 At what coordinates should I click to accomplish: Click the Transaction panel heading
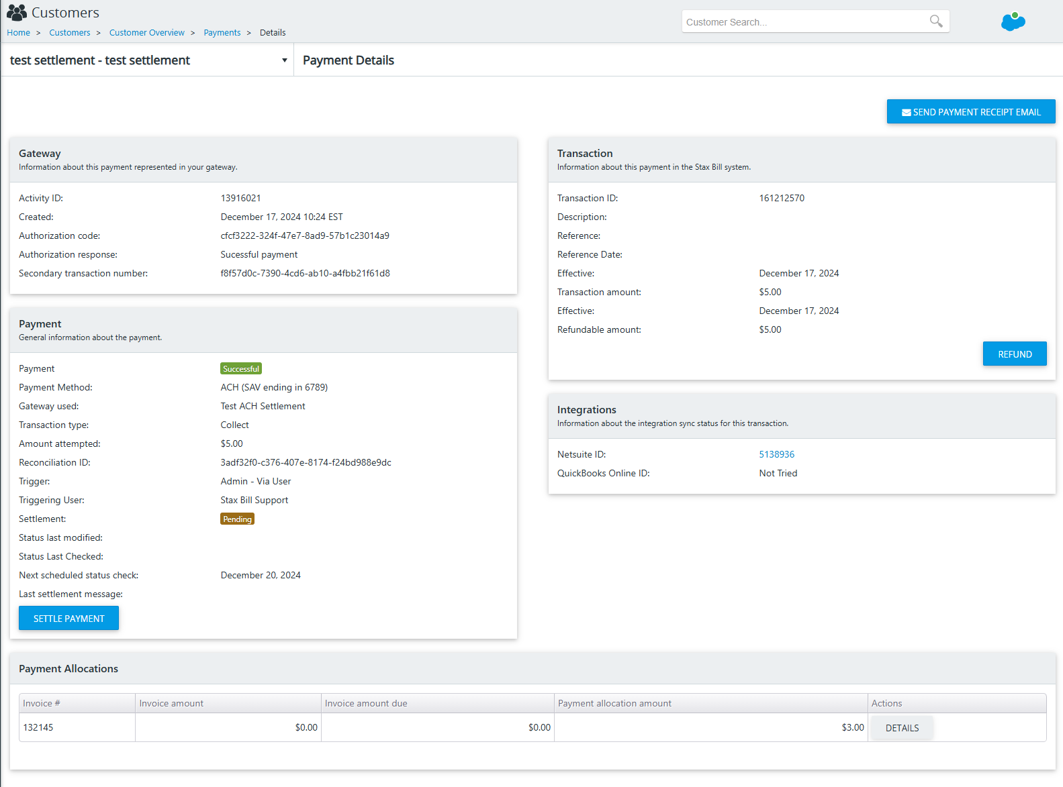tap(585, 154)
